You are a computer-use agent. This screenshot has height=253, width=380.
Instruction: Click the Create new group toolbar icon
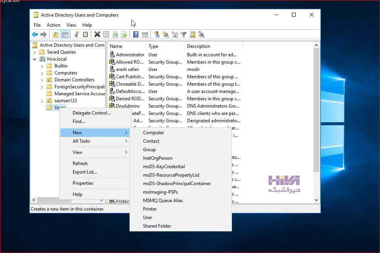pyautogui.click(x=166, y=35)
